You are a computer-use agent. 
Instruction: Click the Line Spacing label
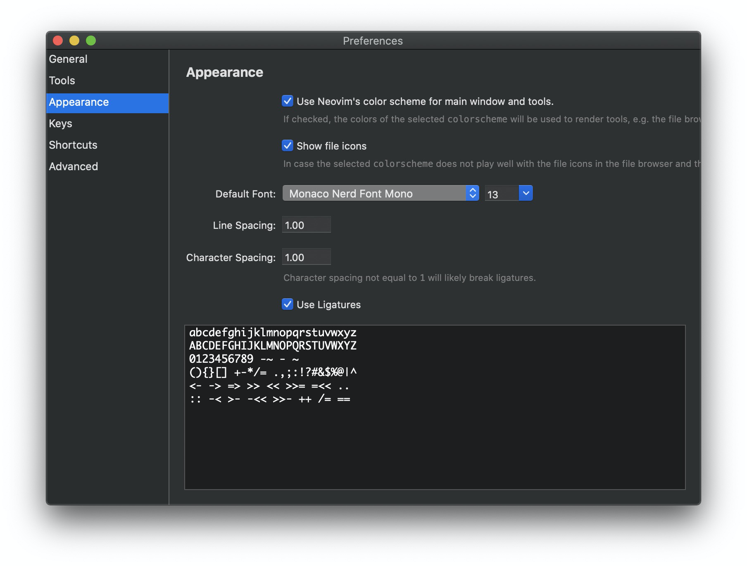[x=244, y=225]
